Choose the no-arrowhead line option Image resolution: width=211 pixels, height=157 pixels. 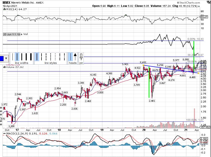(x=71, y=57)
